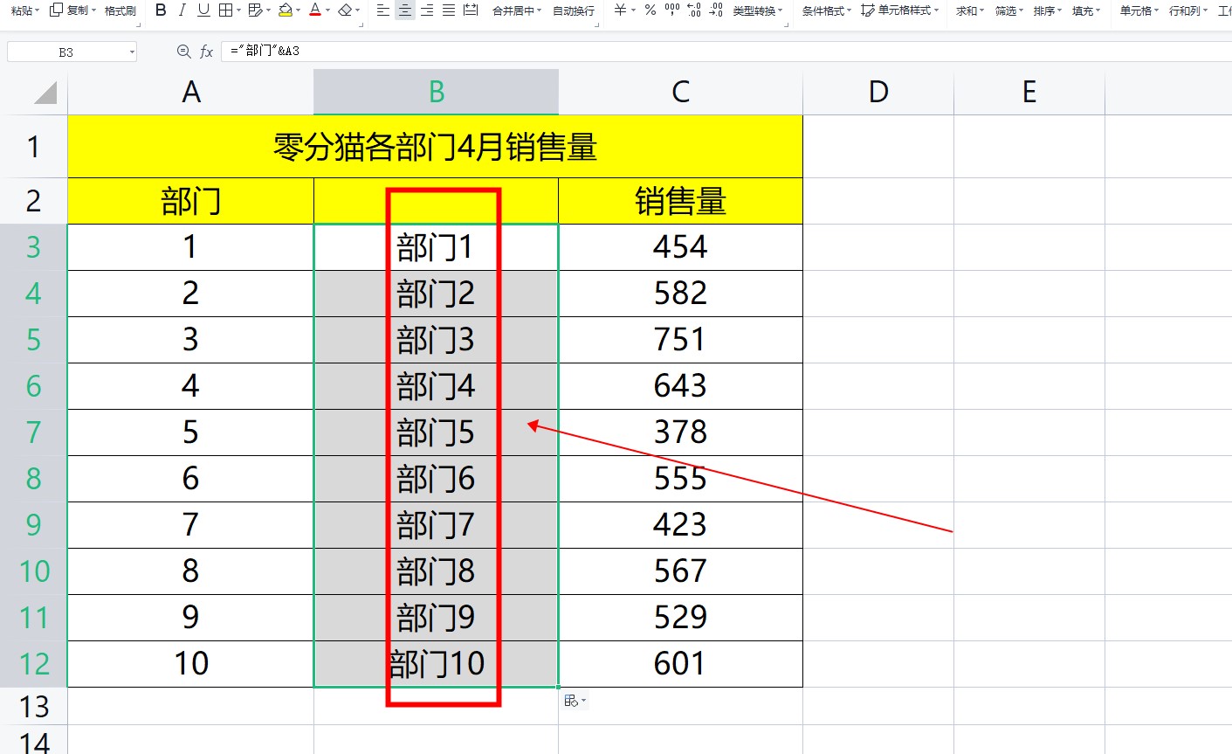1232x754 pixels.
Task: Click the distributed alignment icon
Action: point(471,10)
